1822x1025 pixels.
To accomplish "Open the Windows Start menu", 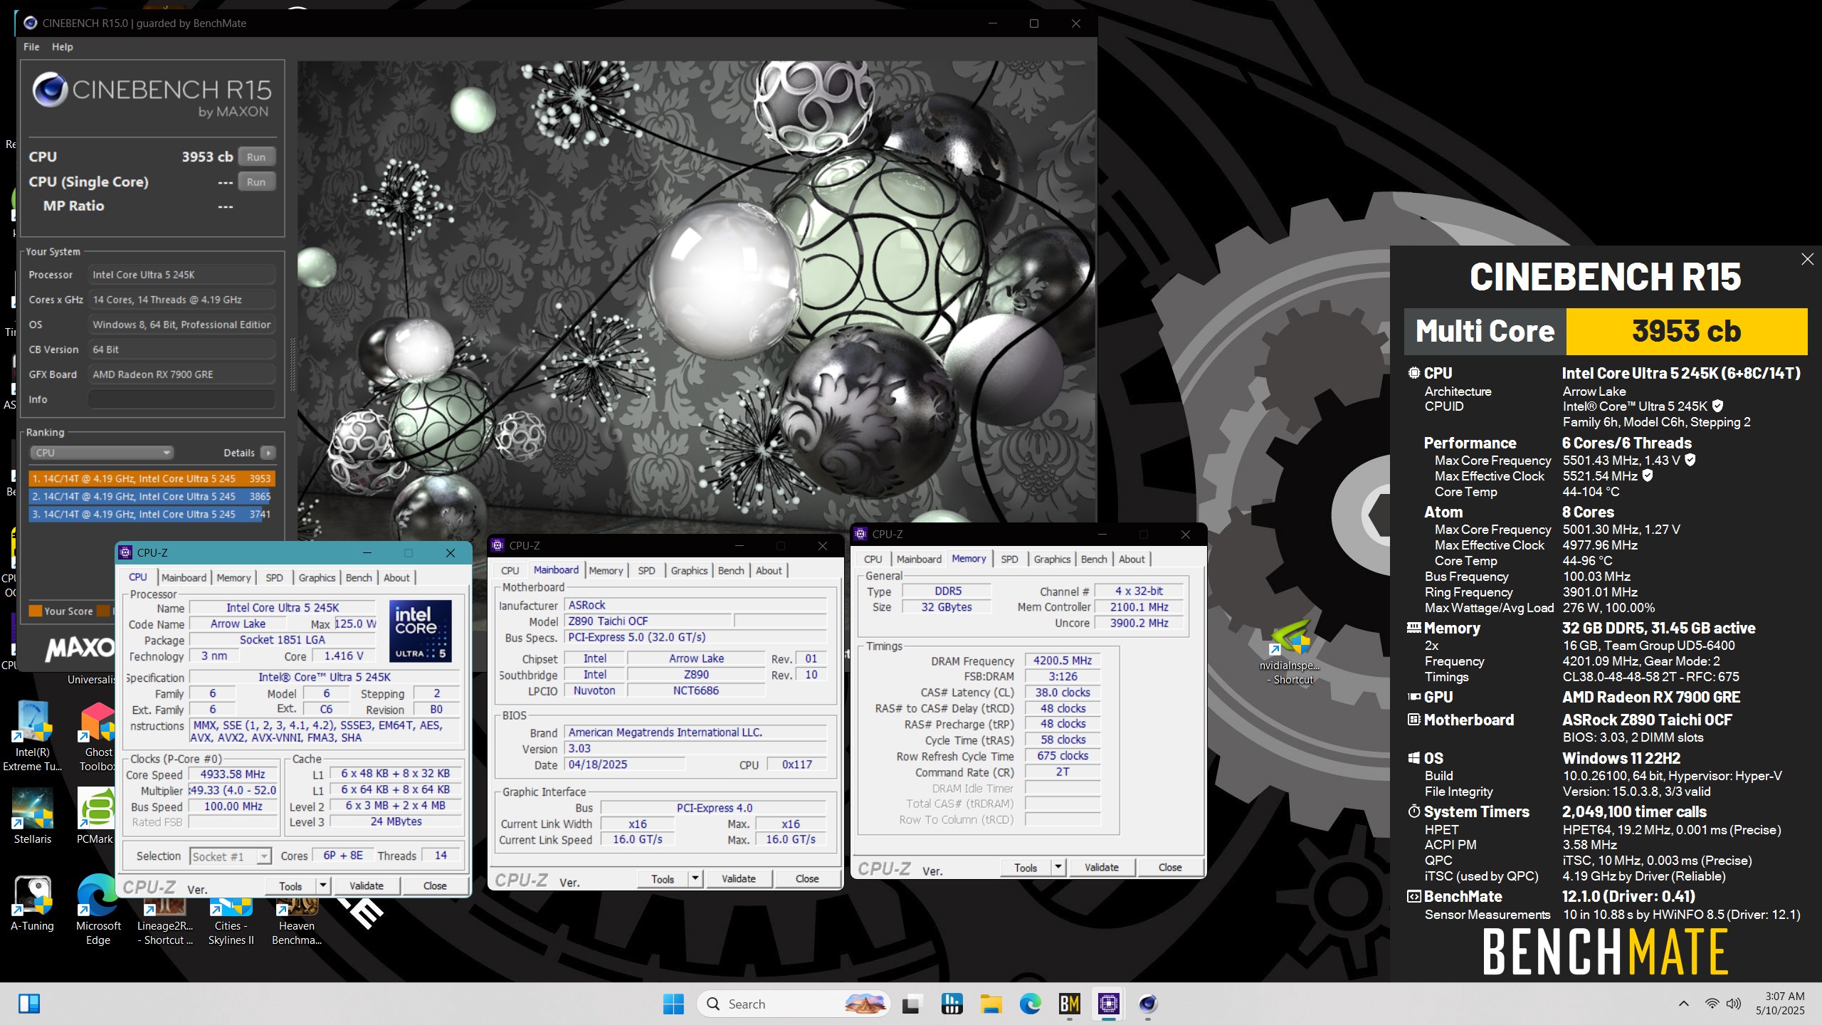I will tap(673, 1004).
